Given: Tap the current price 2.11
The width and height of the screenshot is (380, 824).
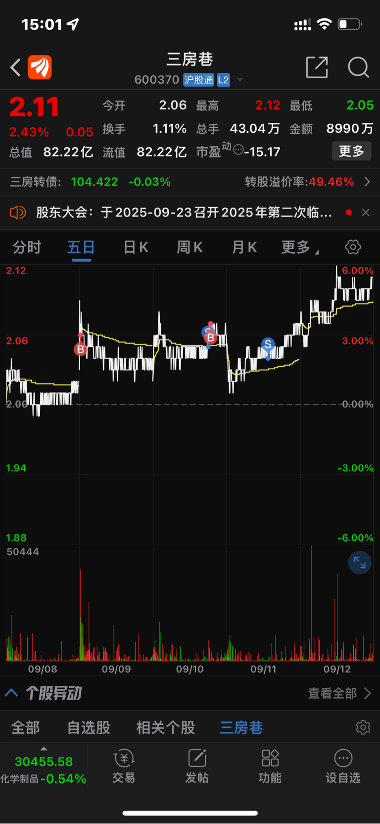Looking at the screenshot, I should pyautogui.click(x=34, y=108).
